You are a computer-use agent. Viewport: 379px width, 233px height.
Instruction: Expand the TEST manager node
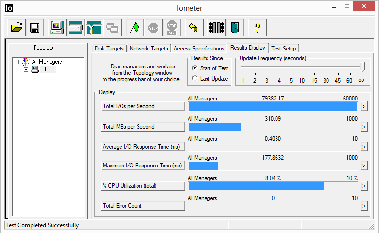(26, 69)
